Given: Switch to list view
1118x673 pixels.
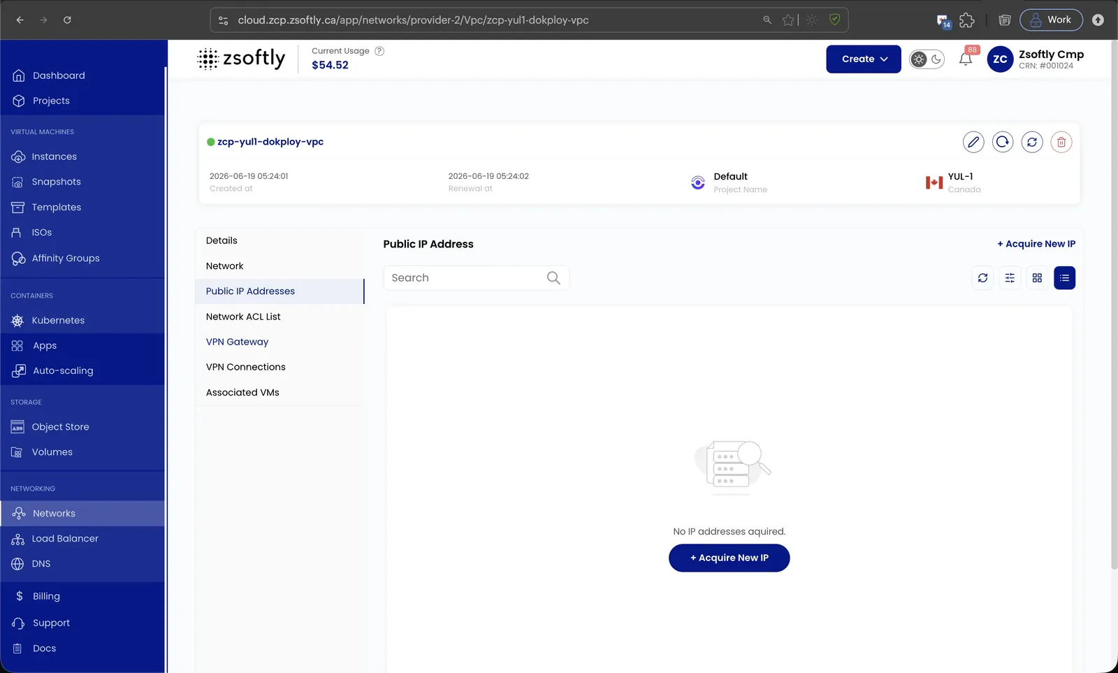Looking at the screenshot, I should (1064, 277).
